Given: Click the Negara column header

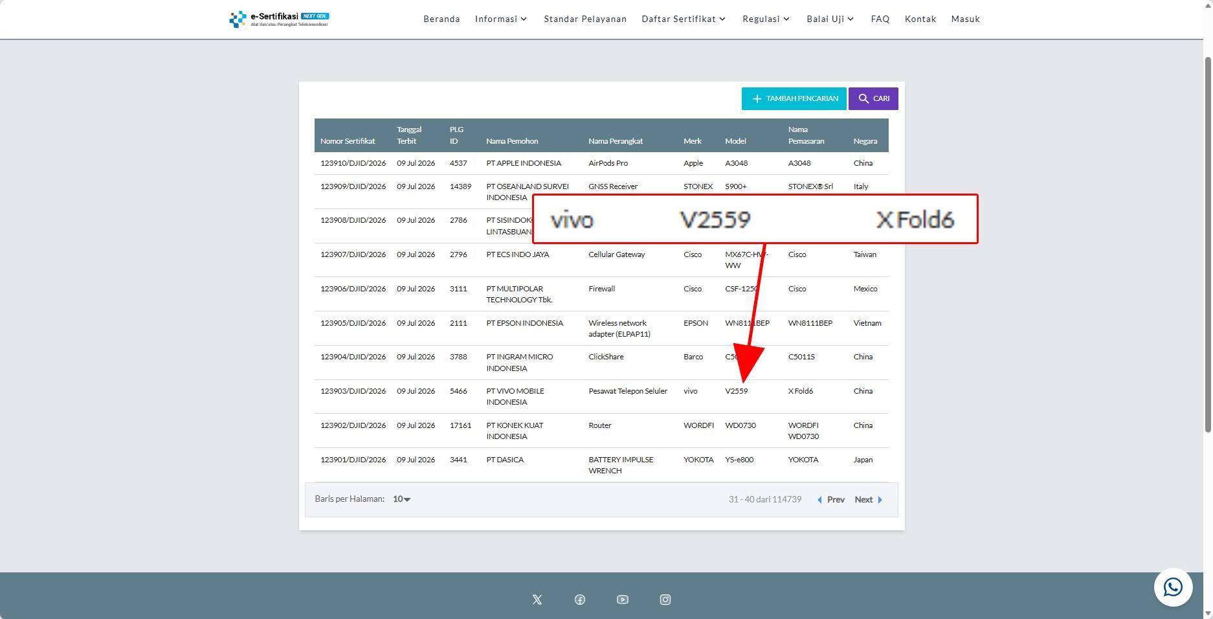Looking at the screenshot, I should (x=865, y=141).
